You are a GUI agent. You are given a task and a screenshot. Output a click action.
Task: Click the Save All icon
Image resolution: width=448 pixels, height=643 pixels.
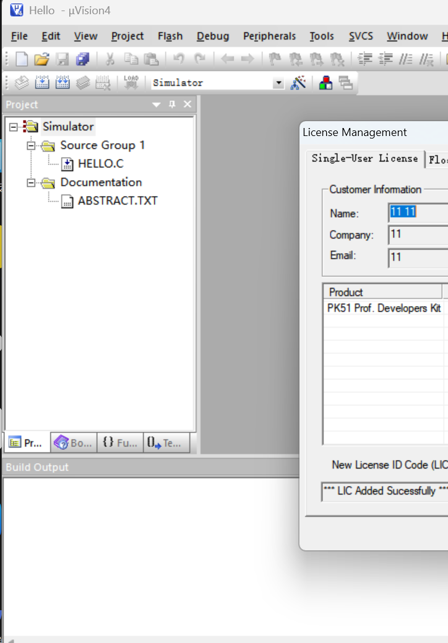82,59
